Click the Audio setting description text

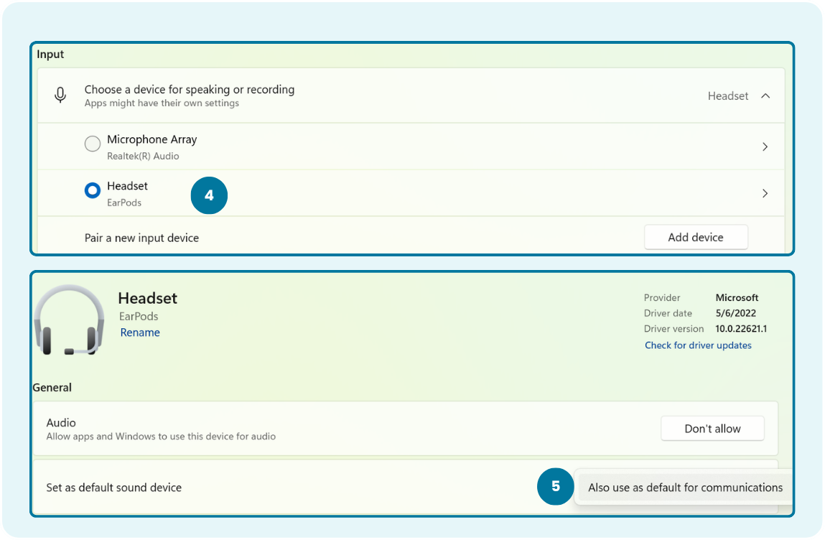point(161,437)
